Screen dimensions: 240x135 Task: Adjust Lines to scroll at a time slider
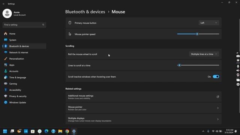pos(198,65)
